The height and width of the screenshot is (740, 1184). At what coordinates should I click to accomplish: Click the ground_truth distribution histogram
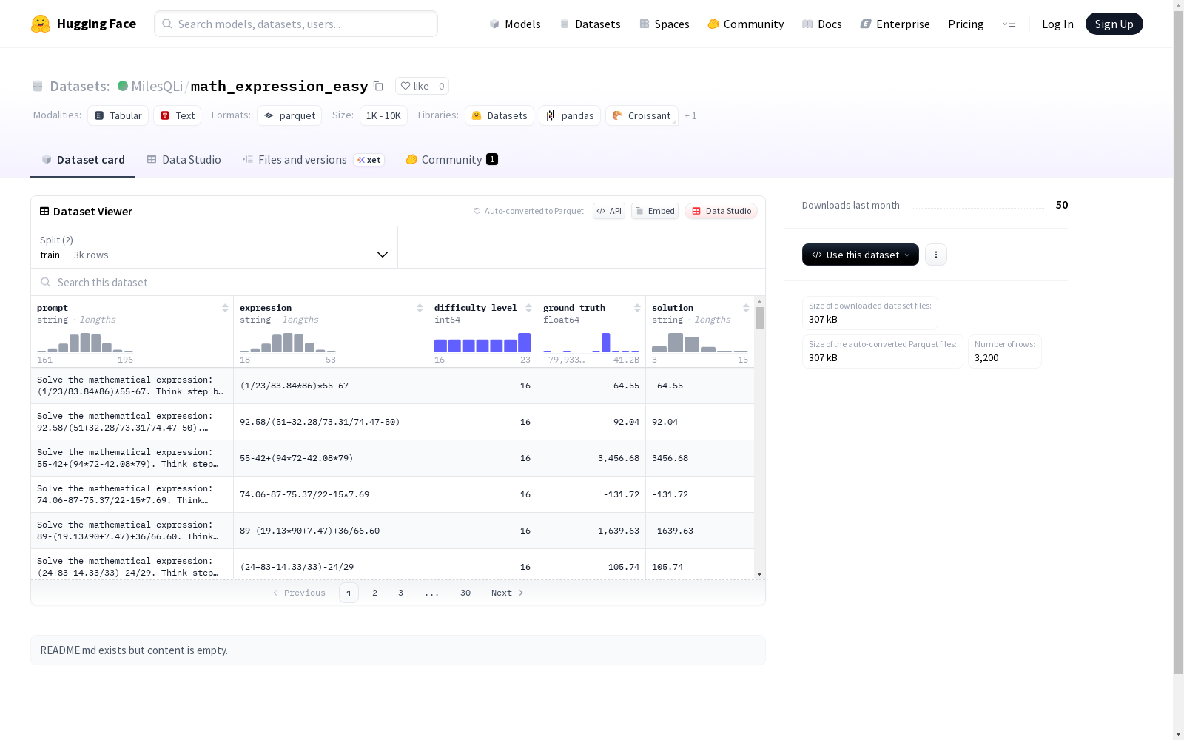(x=591, y=343)
